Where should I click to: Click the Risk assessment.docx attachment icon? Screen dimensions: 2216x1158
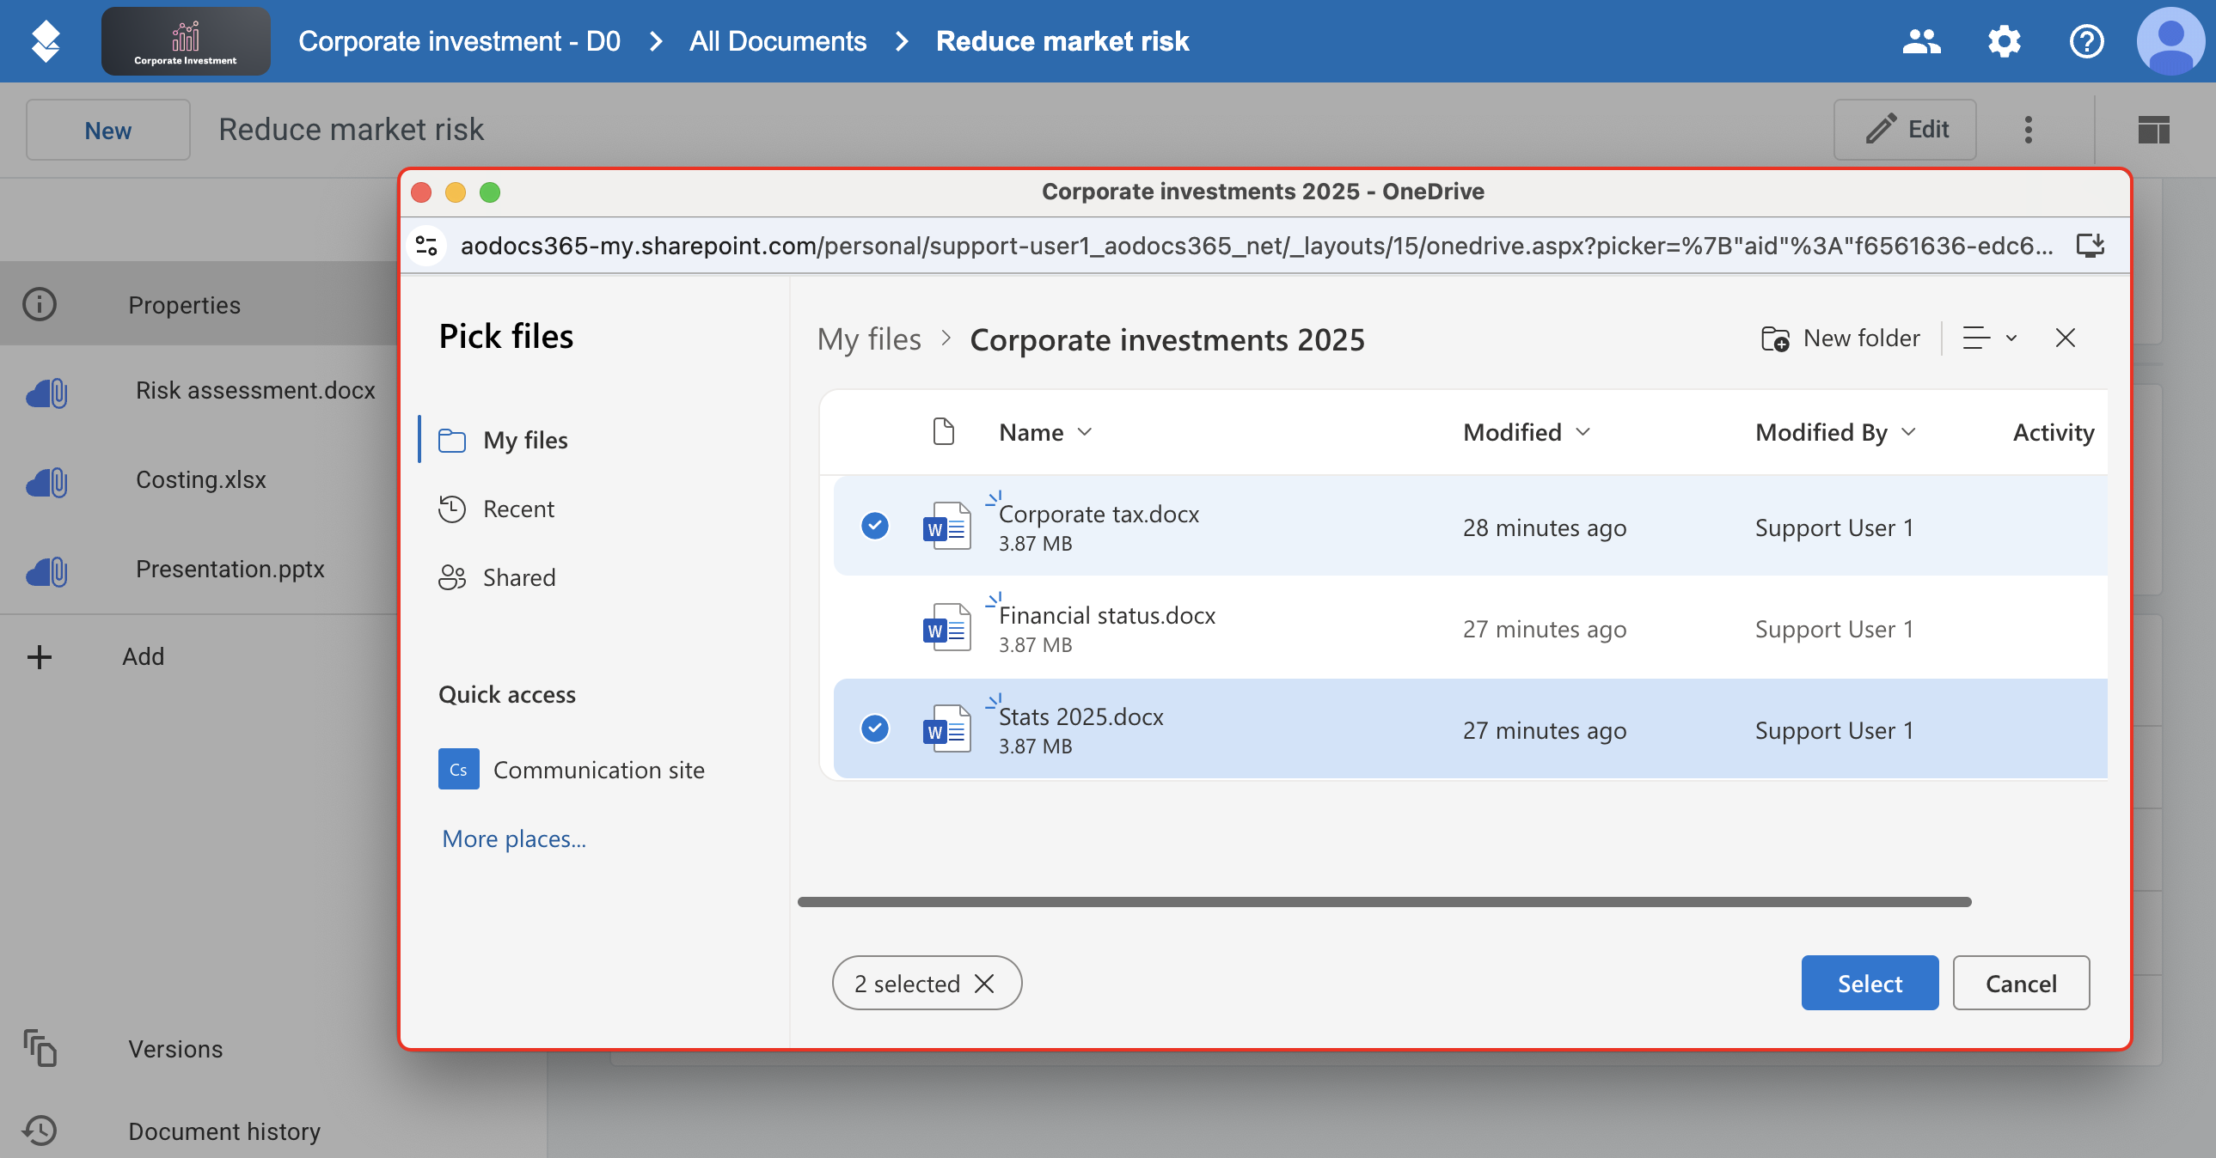click(47, 393)
